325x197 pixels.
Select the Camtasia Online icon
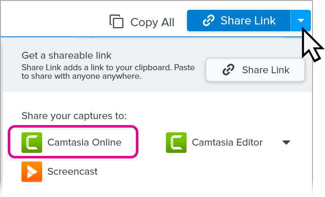click(32, 143)
